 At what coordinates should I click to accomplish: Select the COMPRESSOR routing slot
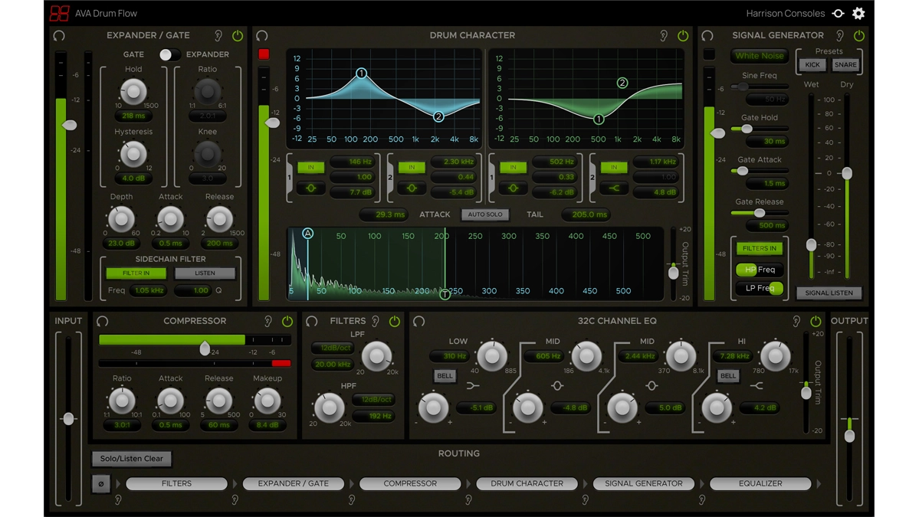tap(410, 483)
